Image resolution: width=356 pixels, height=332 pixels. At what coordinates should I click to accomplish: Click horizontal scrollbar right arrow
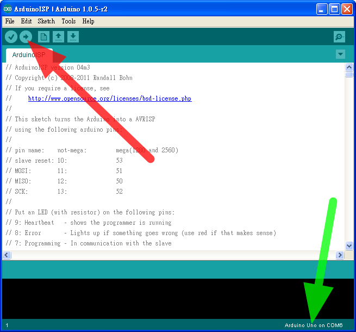340,255
